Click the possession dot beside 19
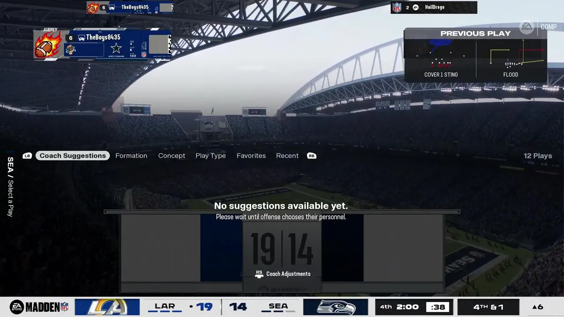The image size is (564, 317). [191, 306]
